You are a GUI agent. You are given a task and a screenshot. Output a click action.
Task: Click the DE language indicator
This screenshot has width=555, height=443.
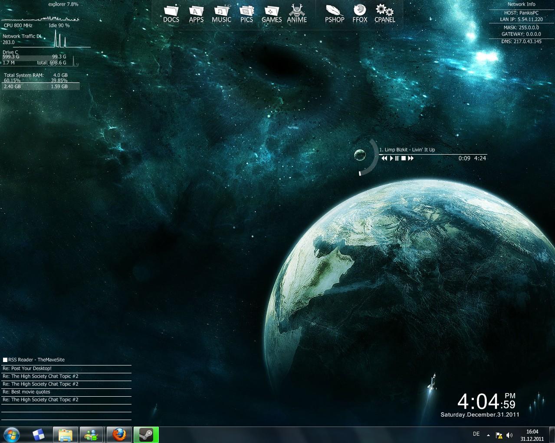[x=476, y=434]
